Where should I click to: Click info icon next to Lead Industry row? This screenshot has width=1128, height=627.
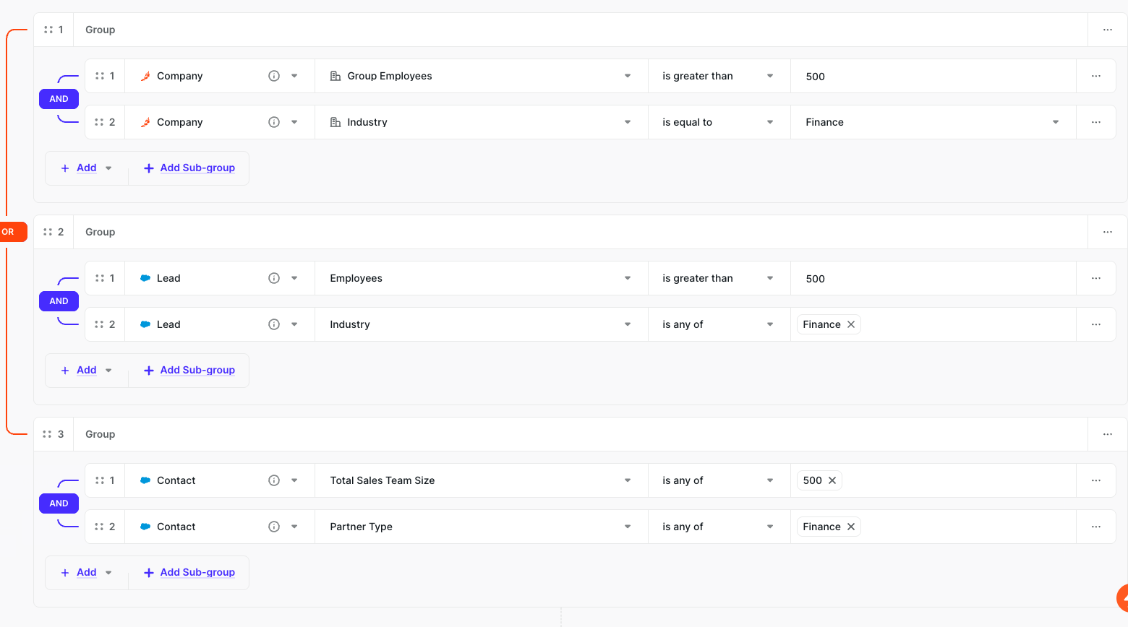(274, 324)
